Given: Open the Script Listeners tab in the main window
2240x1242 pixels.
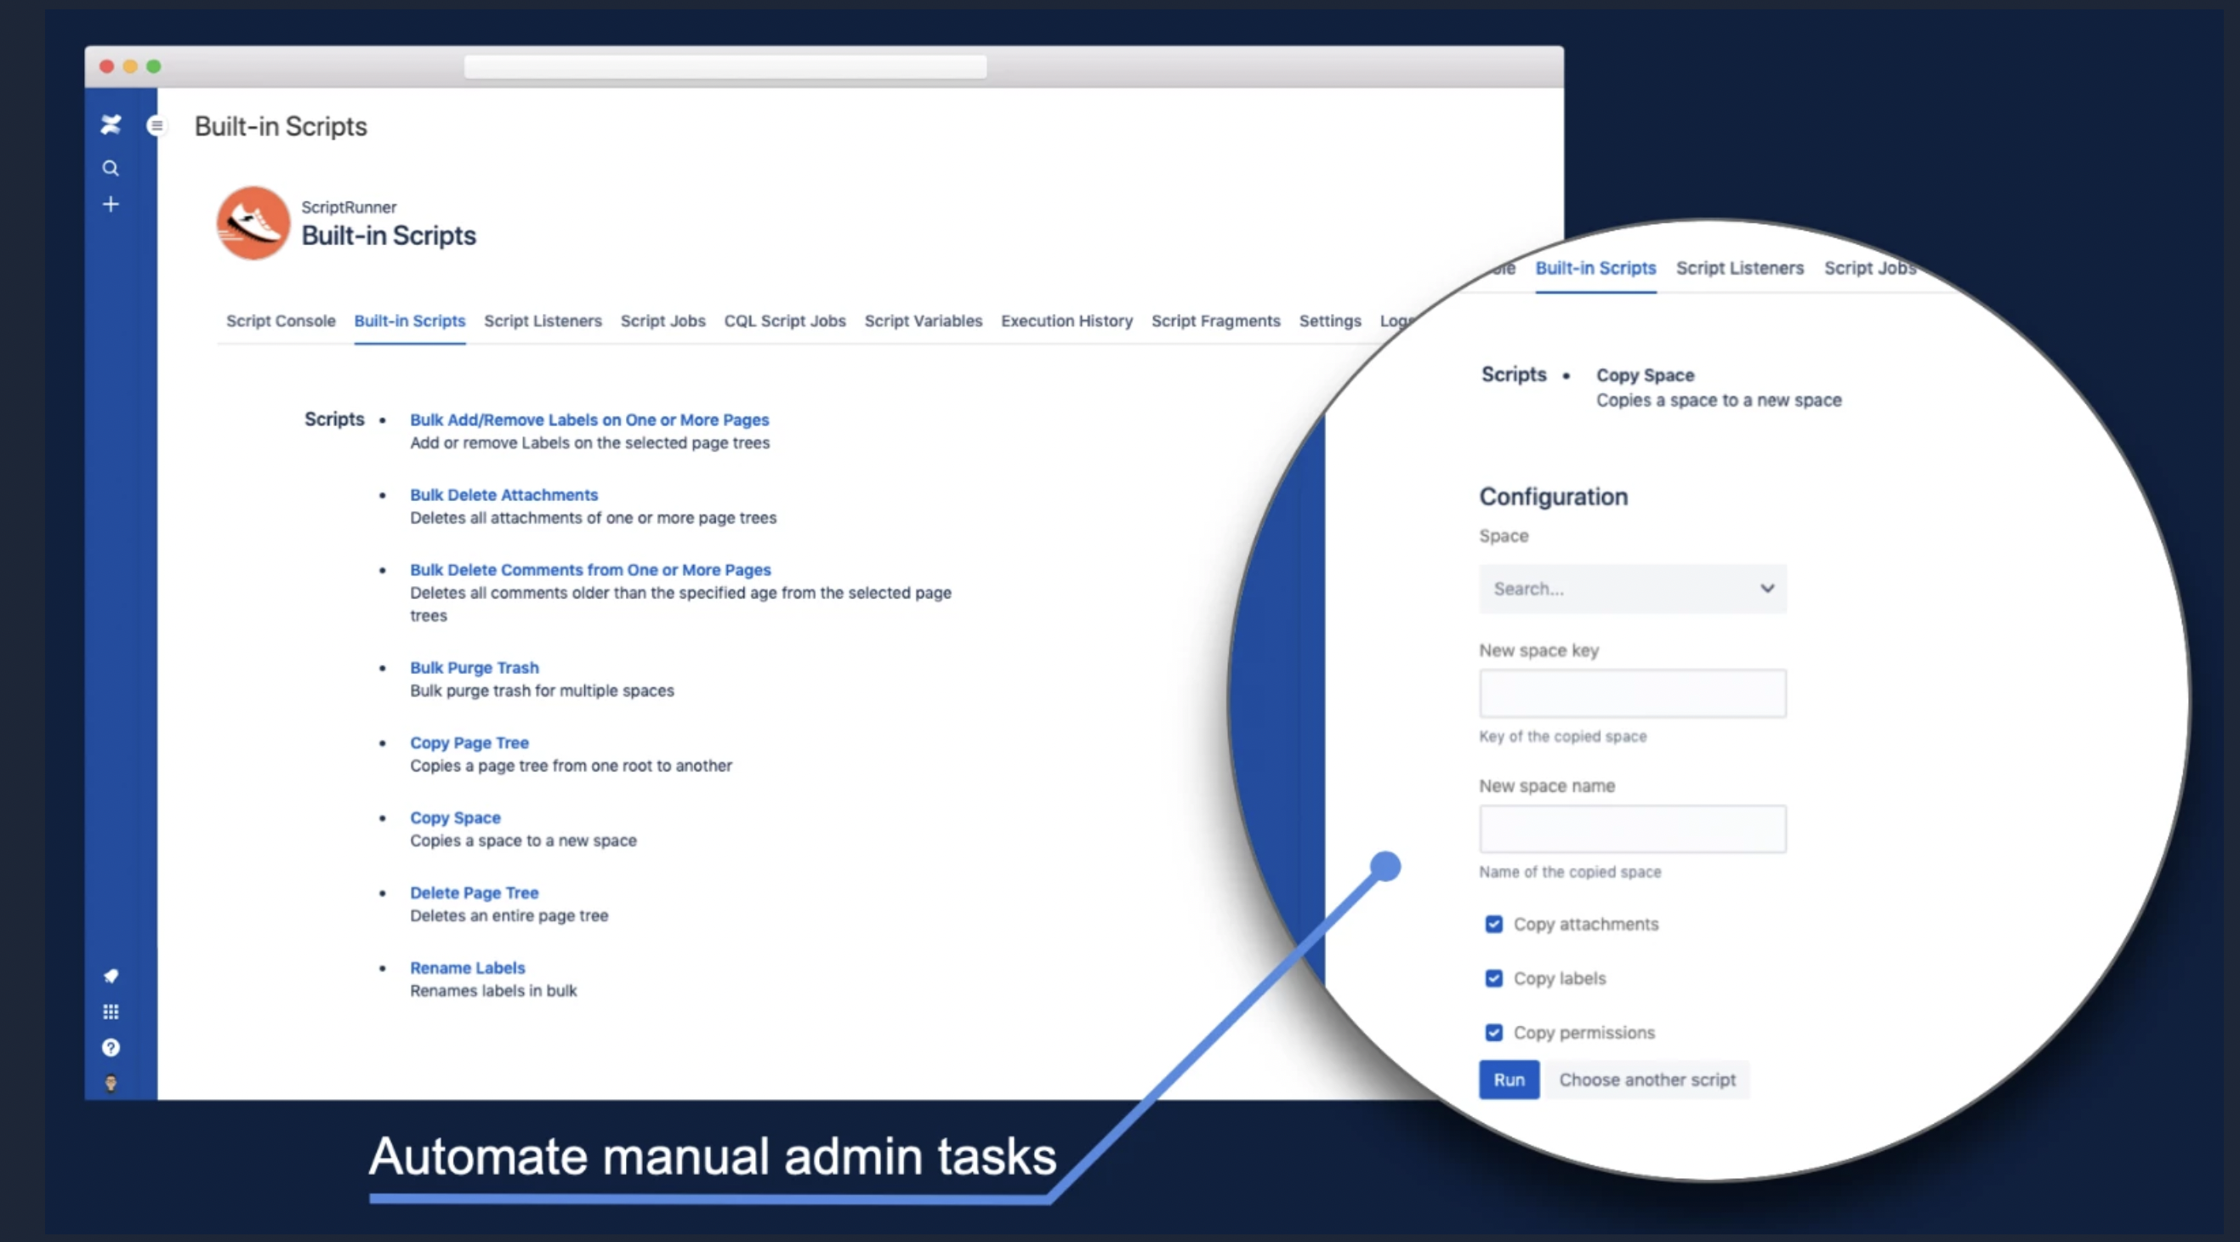Looking at the screenshot, I should click(x=543, y=321).
